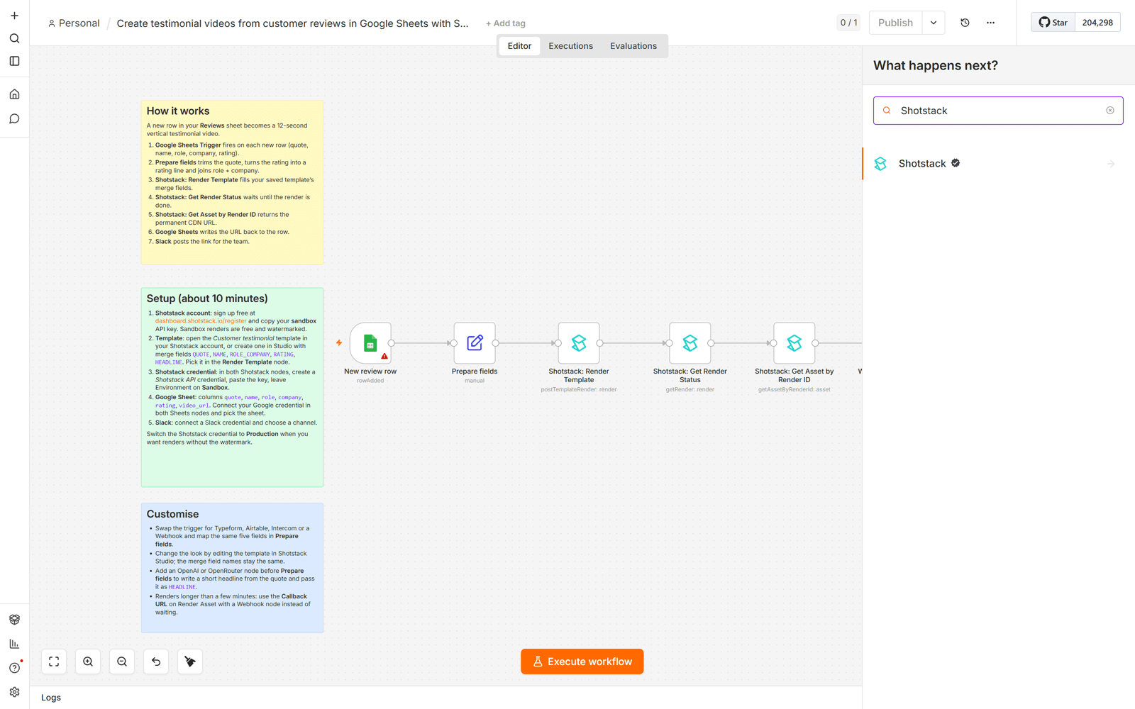This screenshot has width=1135, height=709.
Task: Click Execute workflow
Action: tap(582, 661)
